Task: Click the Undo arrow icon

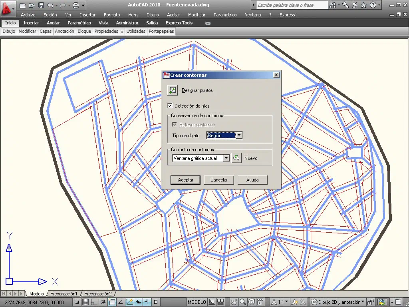Action: point(50,5)
